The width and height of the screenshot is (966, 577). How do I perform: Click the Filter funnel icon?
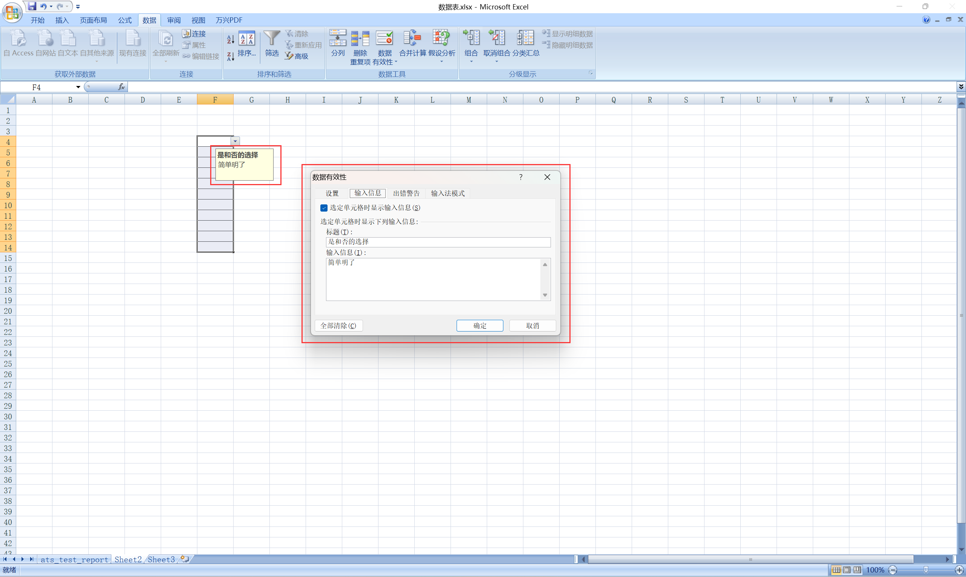coord(272,39)
